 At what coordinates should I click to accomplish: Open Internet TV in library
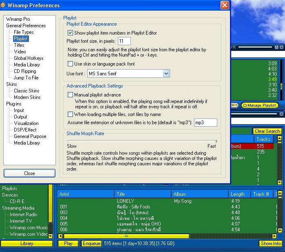[x=20, y=221]
